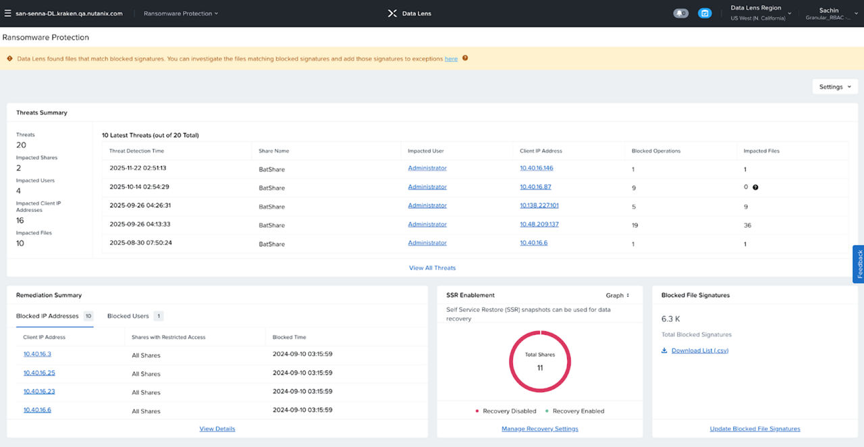Click the download icon beside Download List
Image resolution: width=864 pixels, height=447 pixels.
(x=664, y=351)
